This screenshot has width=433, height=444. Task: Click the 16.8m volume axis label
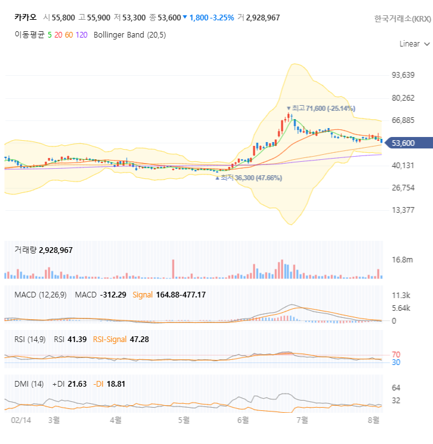pyautogui.click(x=402, y=260)
